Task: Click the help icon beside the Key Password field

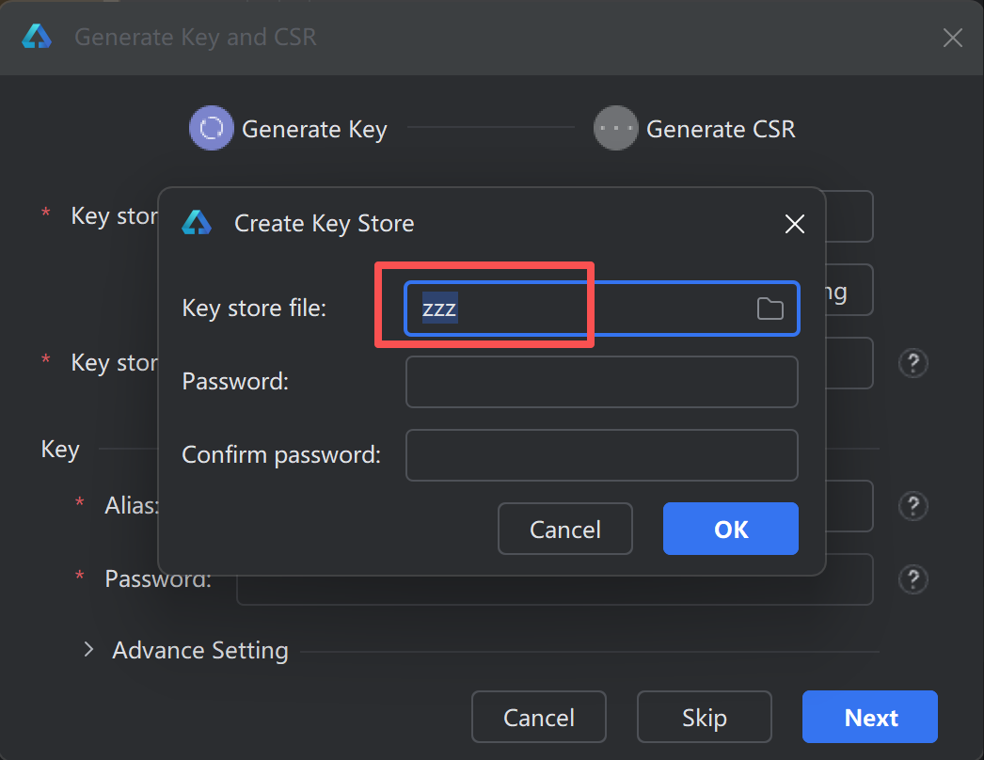Action: click(x=913, y=578)
